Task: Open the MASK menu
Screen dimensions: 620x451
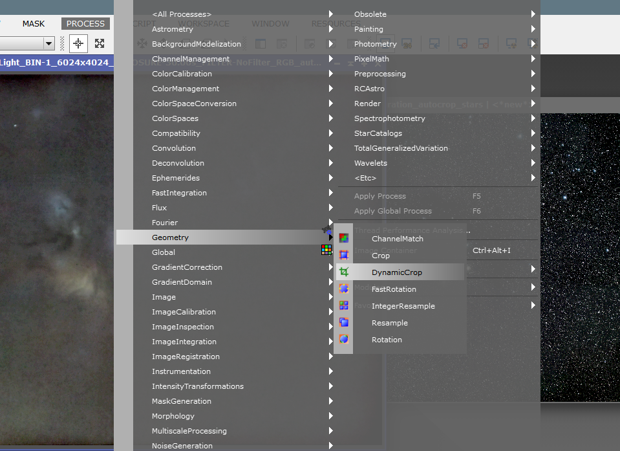Action: click(x=34, y=24)
